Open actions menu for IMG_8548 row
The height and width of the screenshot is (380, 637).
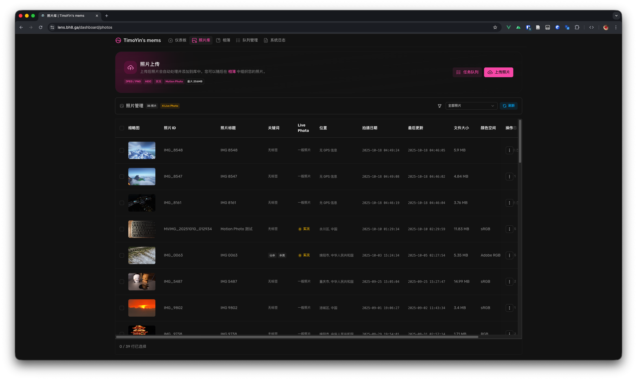point(509,150)
